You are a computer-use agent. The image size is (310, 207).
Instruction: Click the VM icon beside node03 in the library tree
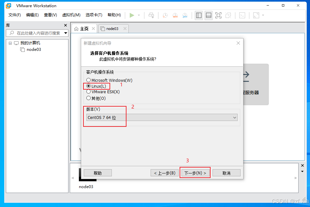[x=22, y=50]
